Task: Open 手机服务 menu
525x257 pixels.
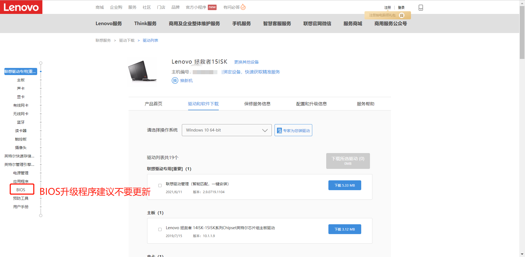Action: click(x=241, y=23)
